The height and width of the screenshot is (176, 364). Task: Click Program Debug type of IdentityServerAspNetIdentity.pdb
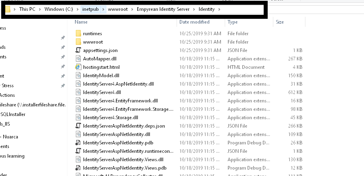(248, 143)
